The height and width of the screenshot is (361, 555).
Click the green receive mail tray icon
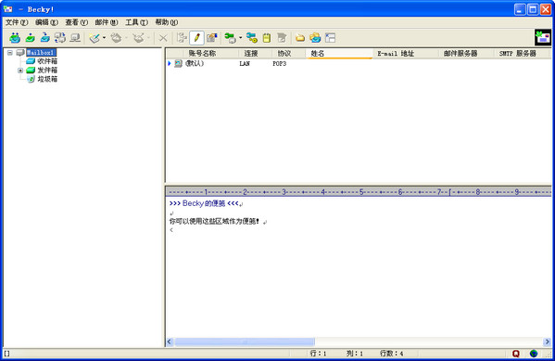[x=30, y=38]
